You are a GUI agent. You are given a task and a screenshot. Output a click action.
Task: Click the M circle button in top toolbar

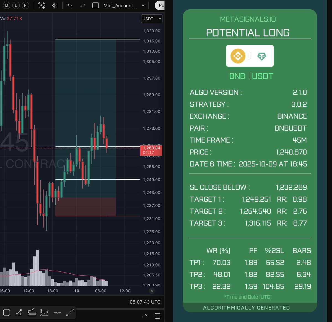point(7,5)
